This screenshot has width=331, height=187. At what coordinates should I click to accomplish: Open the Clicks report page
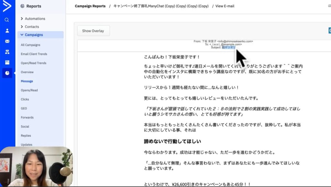(x=25, y=99)
